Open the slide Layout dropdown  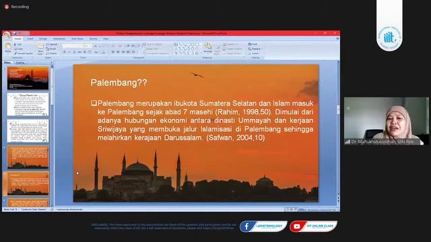[53, 44]
